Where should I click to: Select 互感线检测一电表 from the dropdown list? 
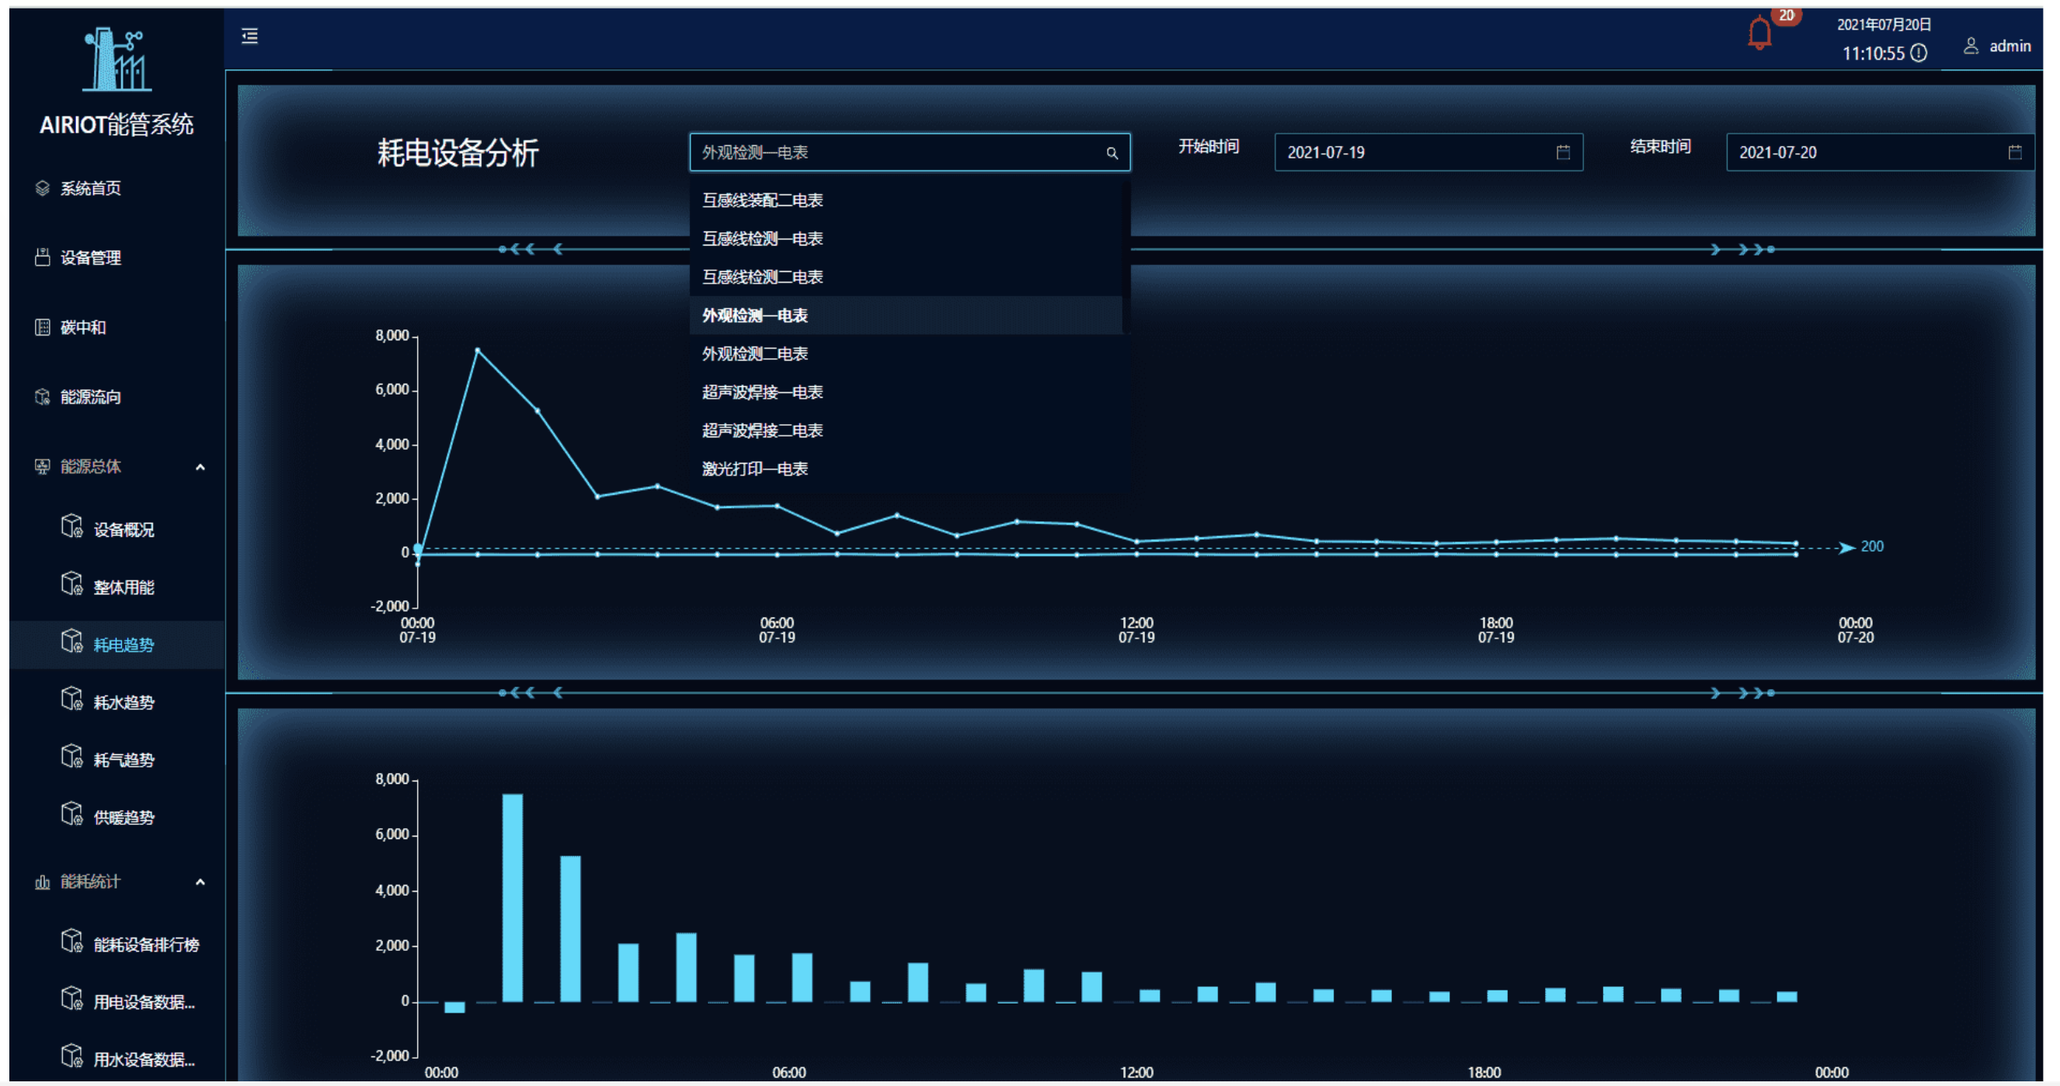point(905,238)
